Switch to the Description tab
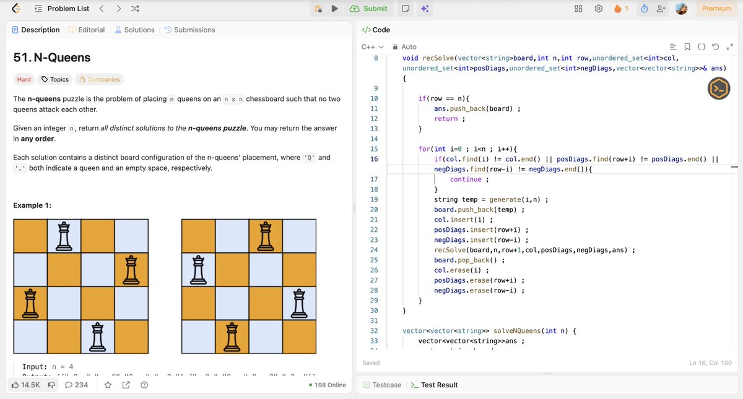 pos(36,30)
